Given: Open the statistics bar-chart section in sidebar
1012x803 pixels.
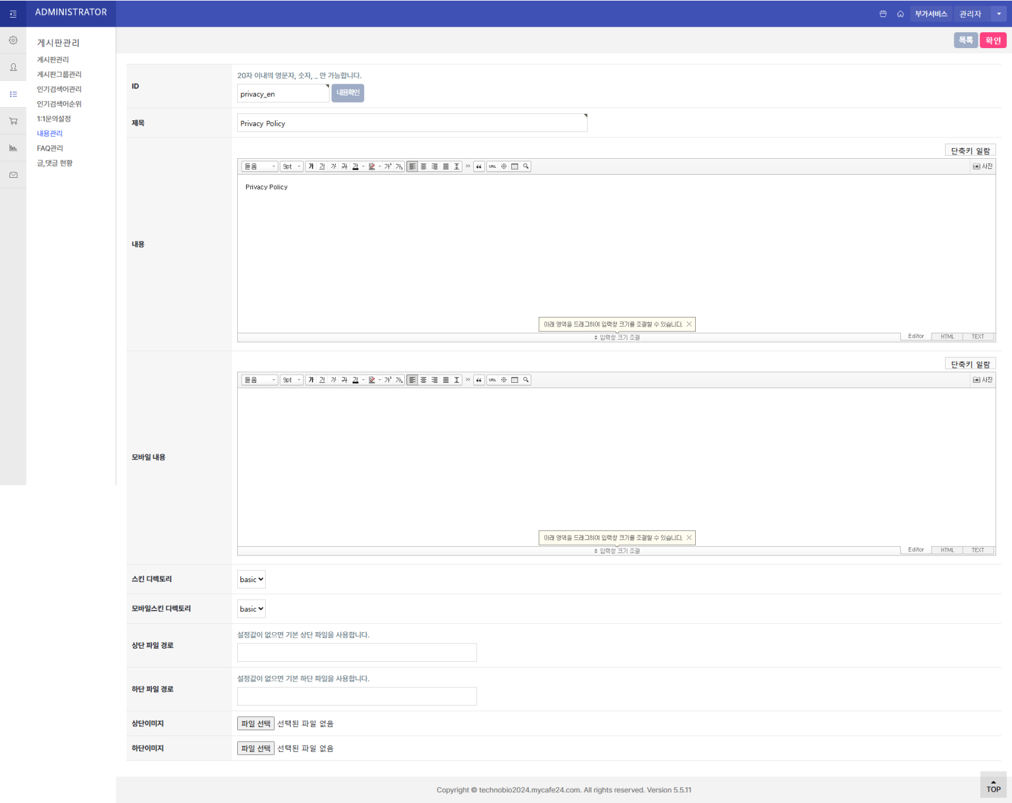Looking at the screenshot, I should 13,148.
